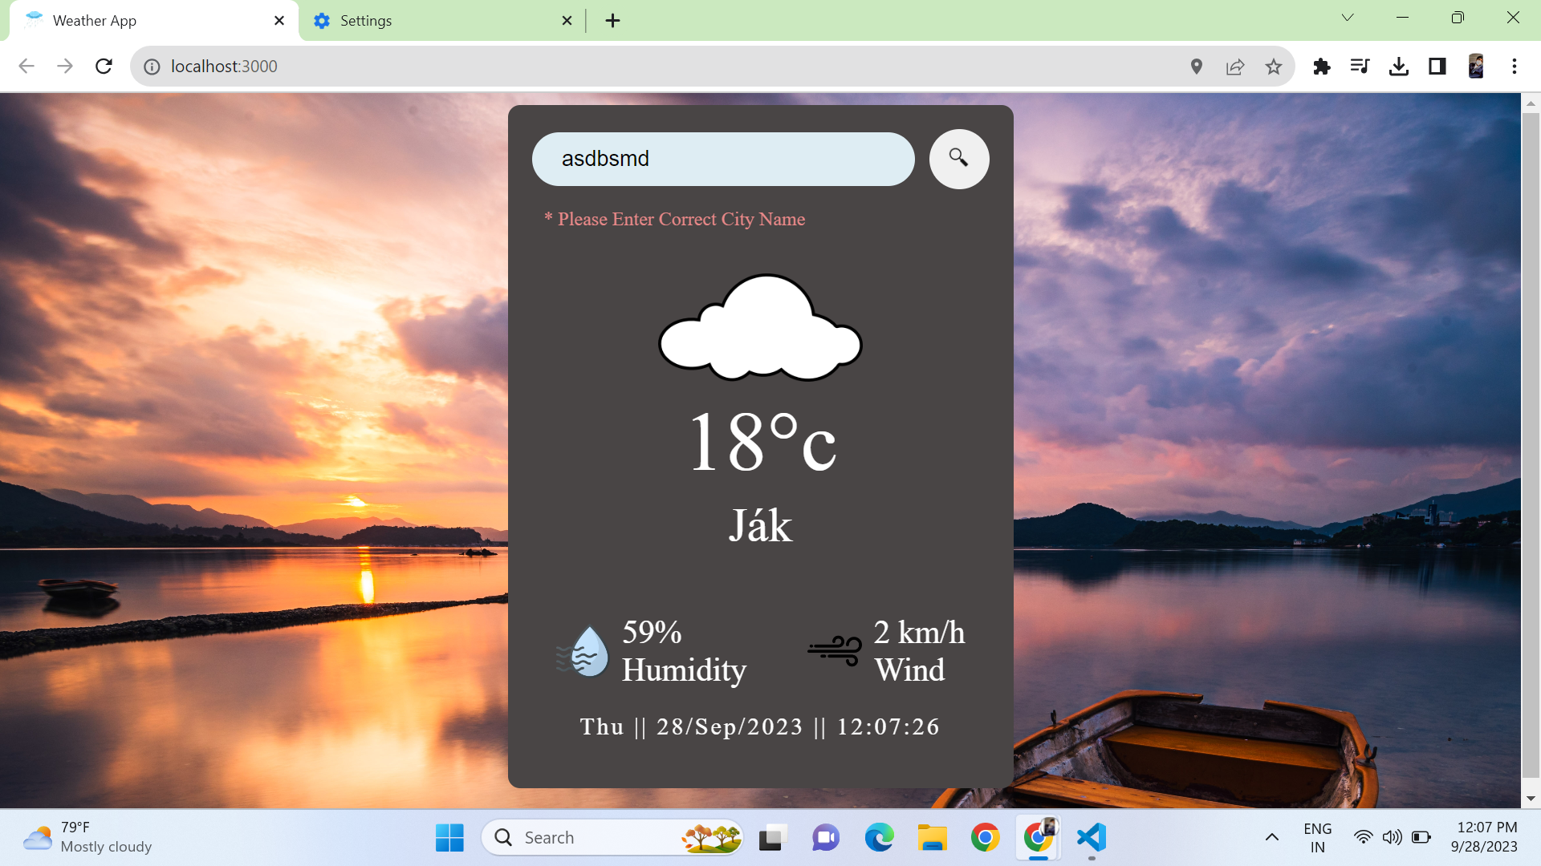Open a new browser tab

click(x=613, y=20)
